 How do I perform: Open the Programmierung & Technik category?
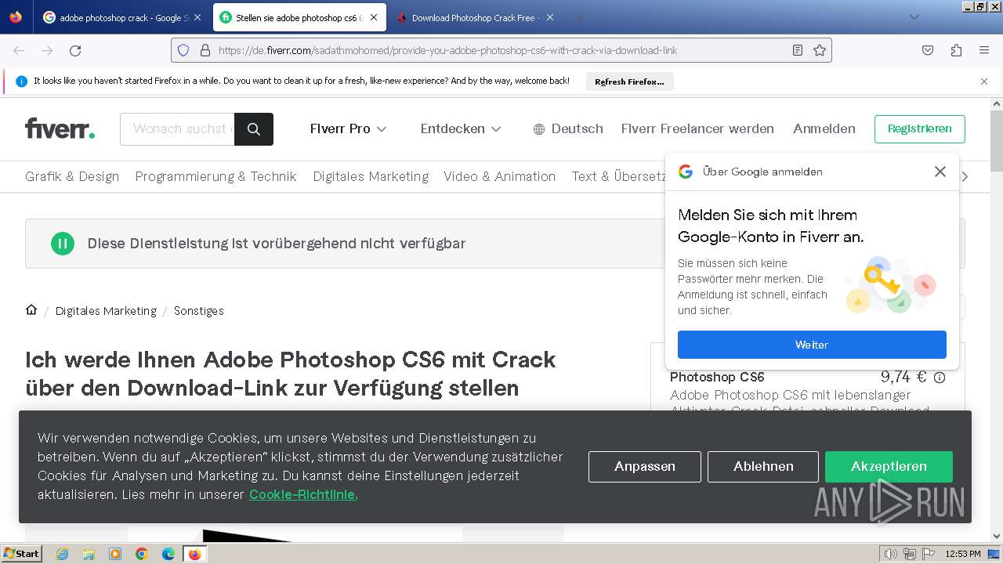pos(215,176)
